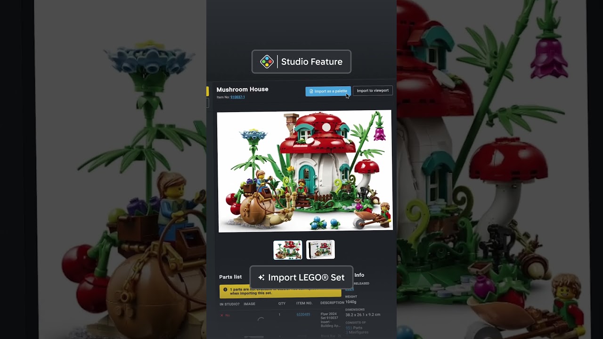Click the QTY column header

tap(282, 304)
